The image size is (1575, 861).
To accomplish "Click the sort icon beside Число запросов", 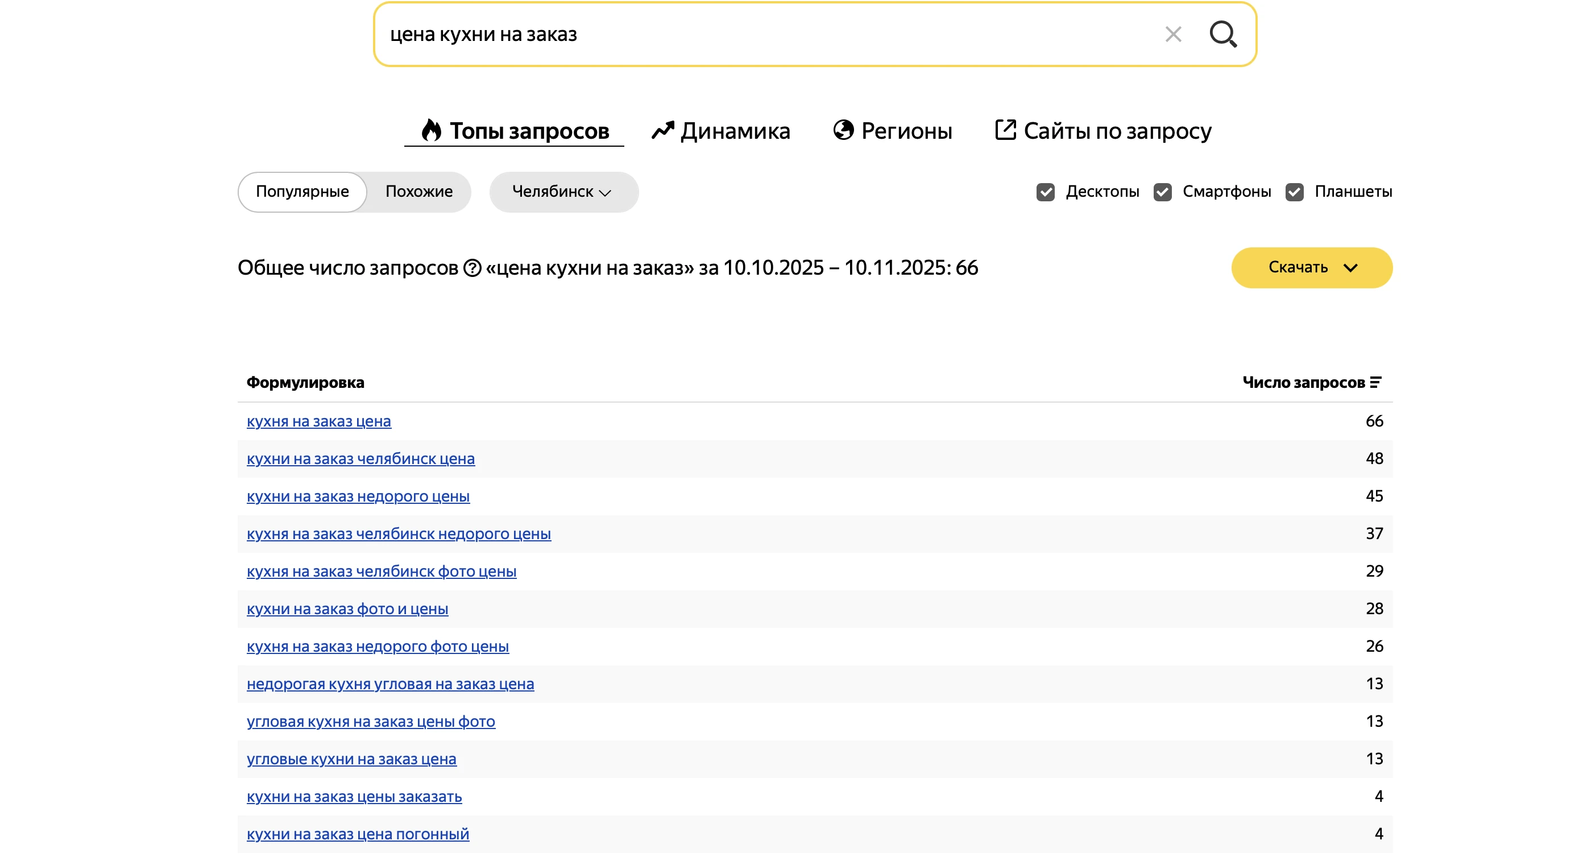I will (x=1375, y=382).
